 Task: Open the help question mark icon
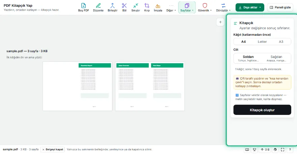(x=290, y=150)
